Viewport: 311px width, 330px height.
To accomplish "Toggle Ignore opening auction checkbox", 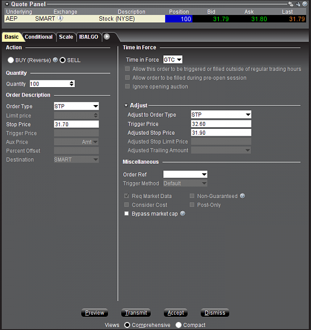I will click(x=128, y=86).
